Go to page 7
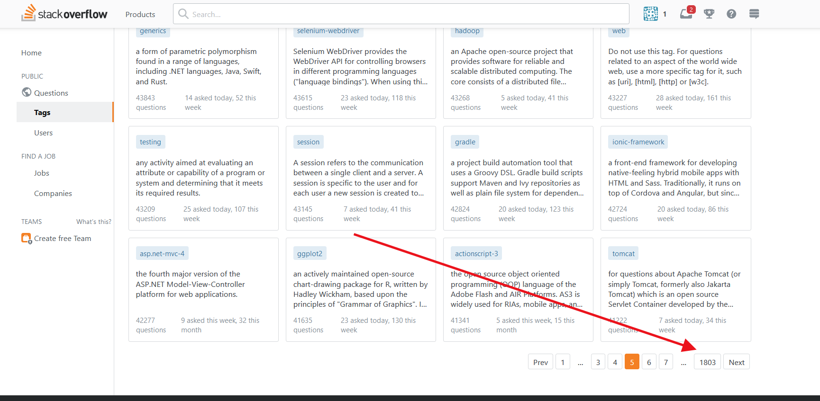820x401 pixels. tap(666, 362)
